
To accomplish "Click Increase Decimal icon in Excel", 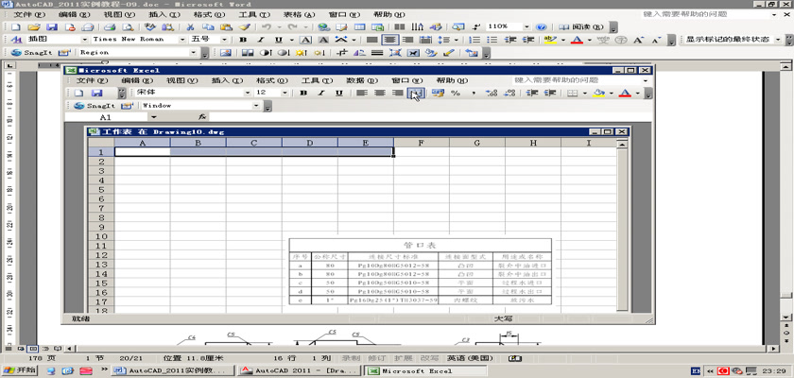I will [x=492, y=94].
